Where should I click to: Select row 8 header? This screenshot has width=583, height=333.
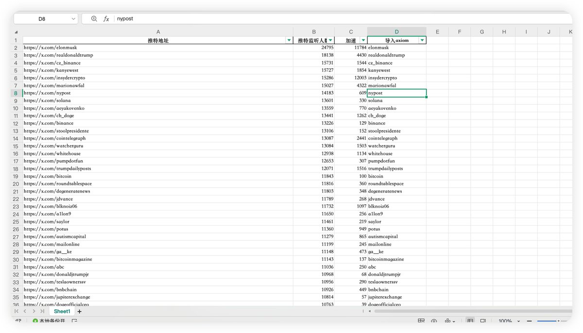(16, 93)
